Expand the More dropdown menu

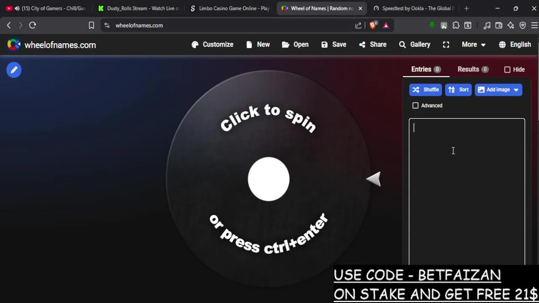pyautogui.click(x=473, y=45)
